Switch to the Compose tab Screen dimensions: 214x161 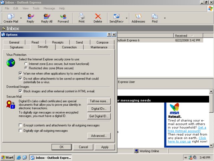click(x=102, y=42)
